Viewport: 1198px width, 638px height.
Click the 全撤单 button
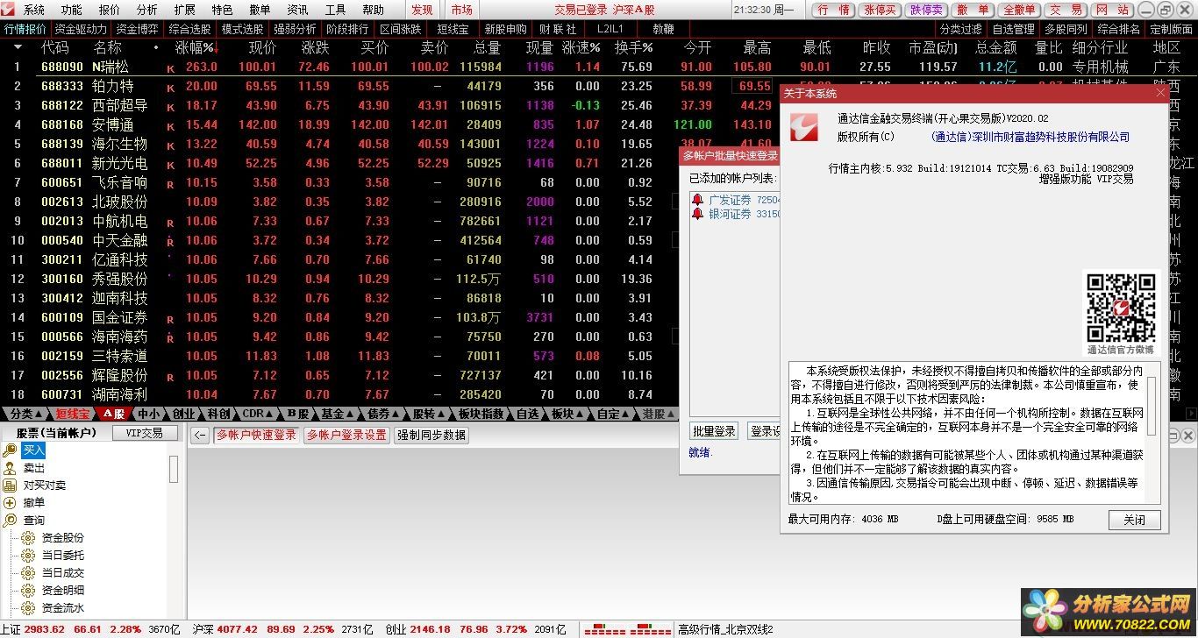pyautogui.click(x=1018, y=10)
